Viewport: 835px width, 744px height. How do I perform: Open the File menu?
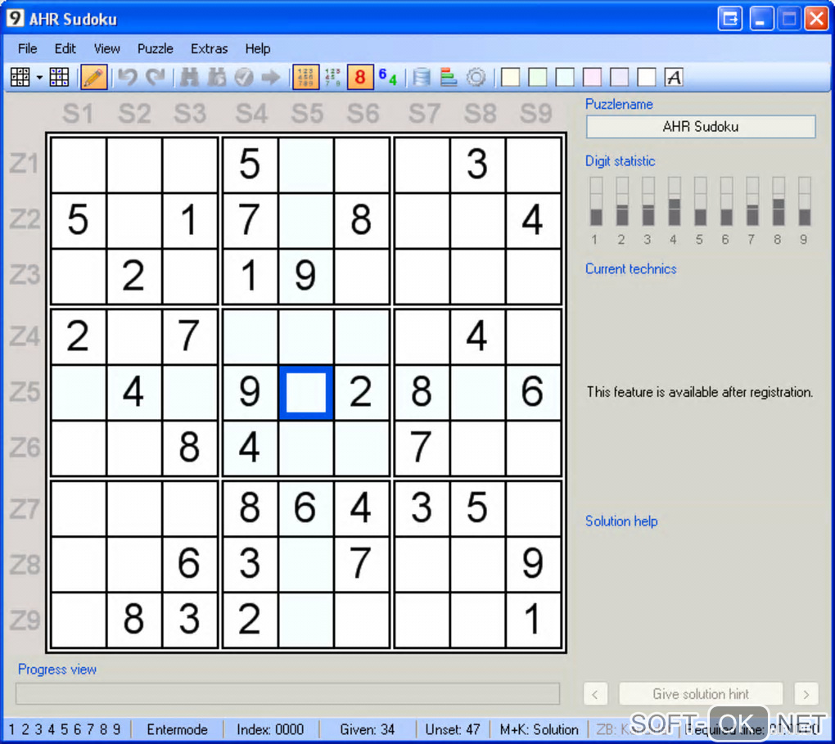27,48
